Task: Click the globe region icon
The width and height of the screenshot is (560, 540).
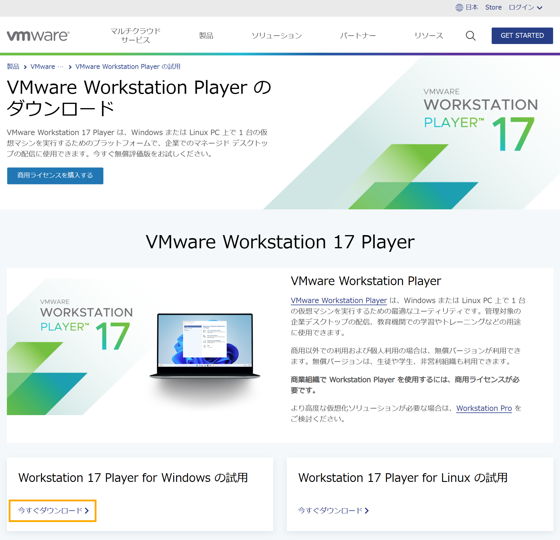Action: [459, 7]
